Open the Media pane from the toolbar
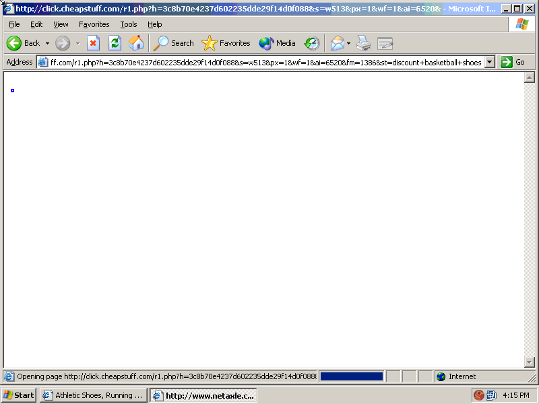This screenshot has height=404, width=539. coord(277,43)
